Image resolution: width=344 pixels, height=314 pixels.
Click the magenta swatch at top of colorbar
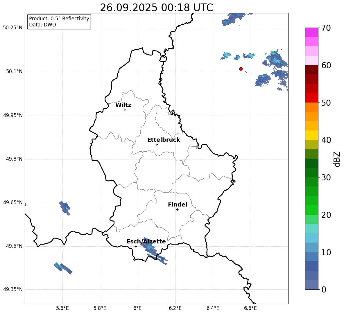coord(311,32)
